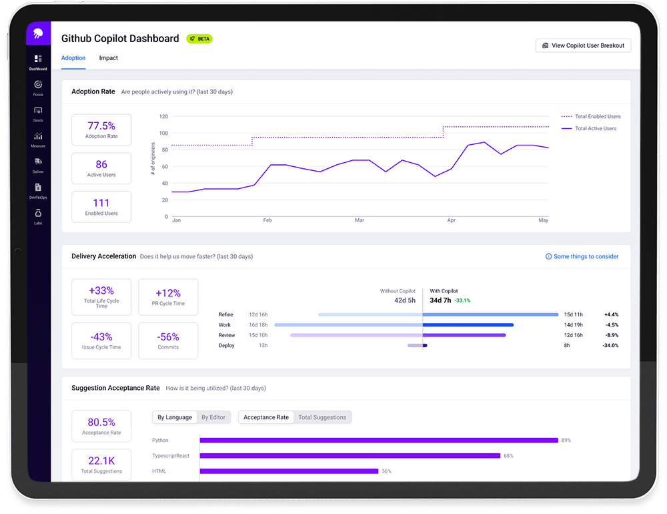Image resolution: width=667 pixels, height=514 pixels.
Task: Select the Measure bar chart icon
Action: pos(38,136)
